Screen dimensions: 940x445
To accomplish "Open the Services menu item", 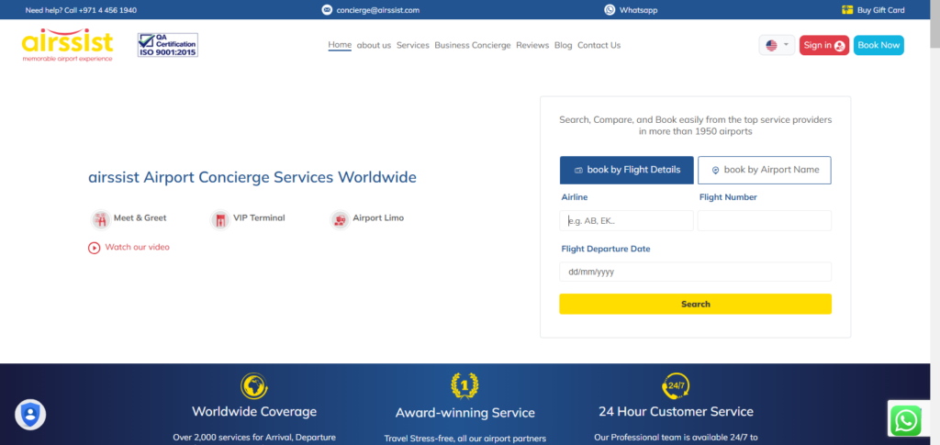I will (413, 46).
